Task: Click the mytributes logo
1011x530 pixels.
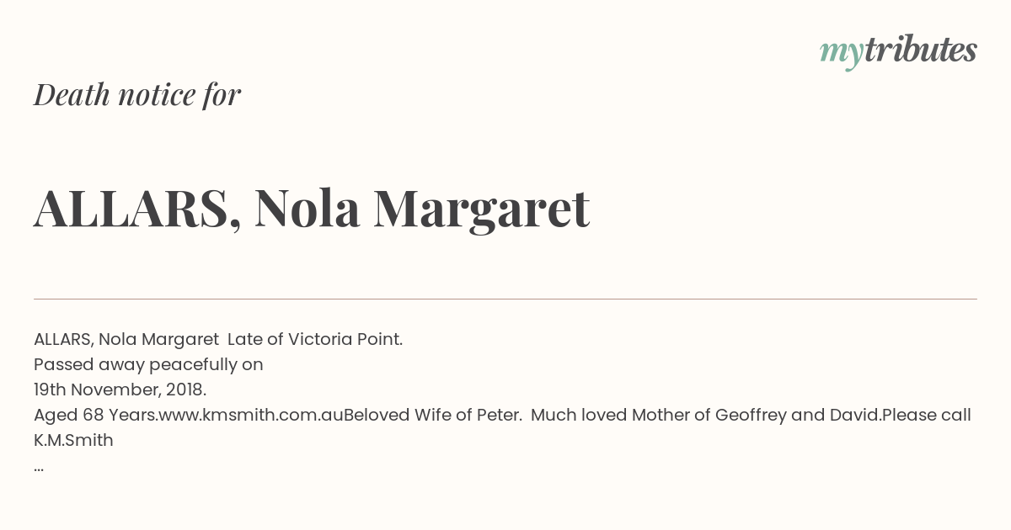Action: pos(898,51)
